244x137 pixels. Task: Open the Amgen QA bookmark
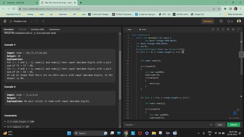197,14
